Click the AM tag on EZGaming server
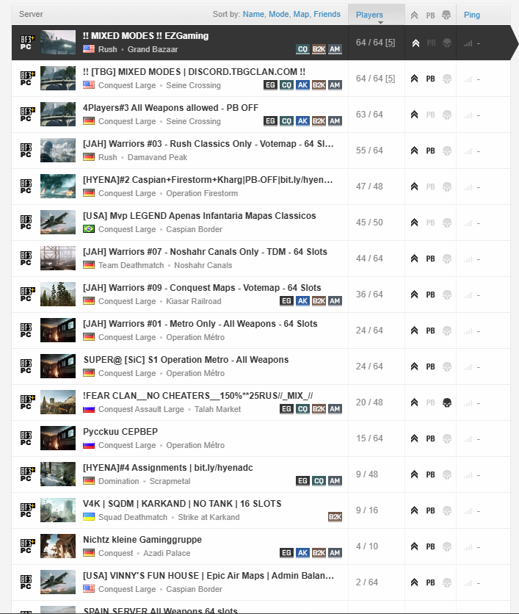 click(x=335, y=49)
